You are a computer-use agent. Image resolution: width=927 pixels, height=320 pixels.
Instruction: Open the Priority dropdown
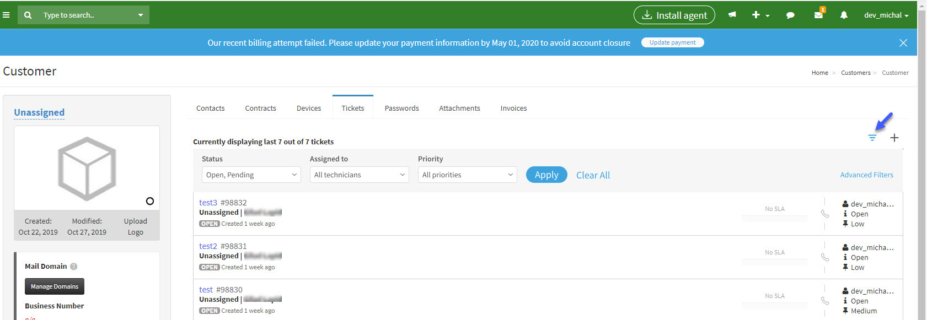[x=468, y=175]
